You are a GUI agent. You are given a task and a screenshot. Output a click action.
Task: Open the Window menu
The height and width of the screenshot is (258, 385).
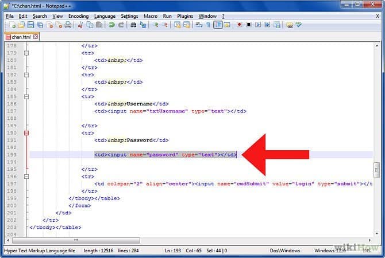pos(207,16)
